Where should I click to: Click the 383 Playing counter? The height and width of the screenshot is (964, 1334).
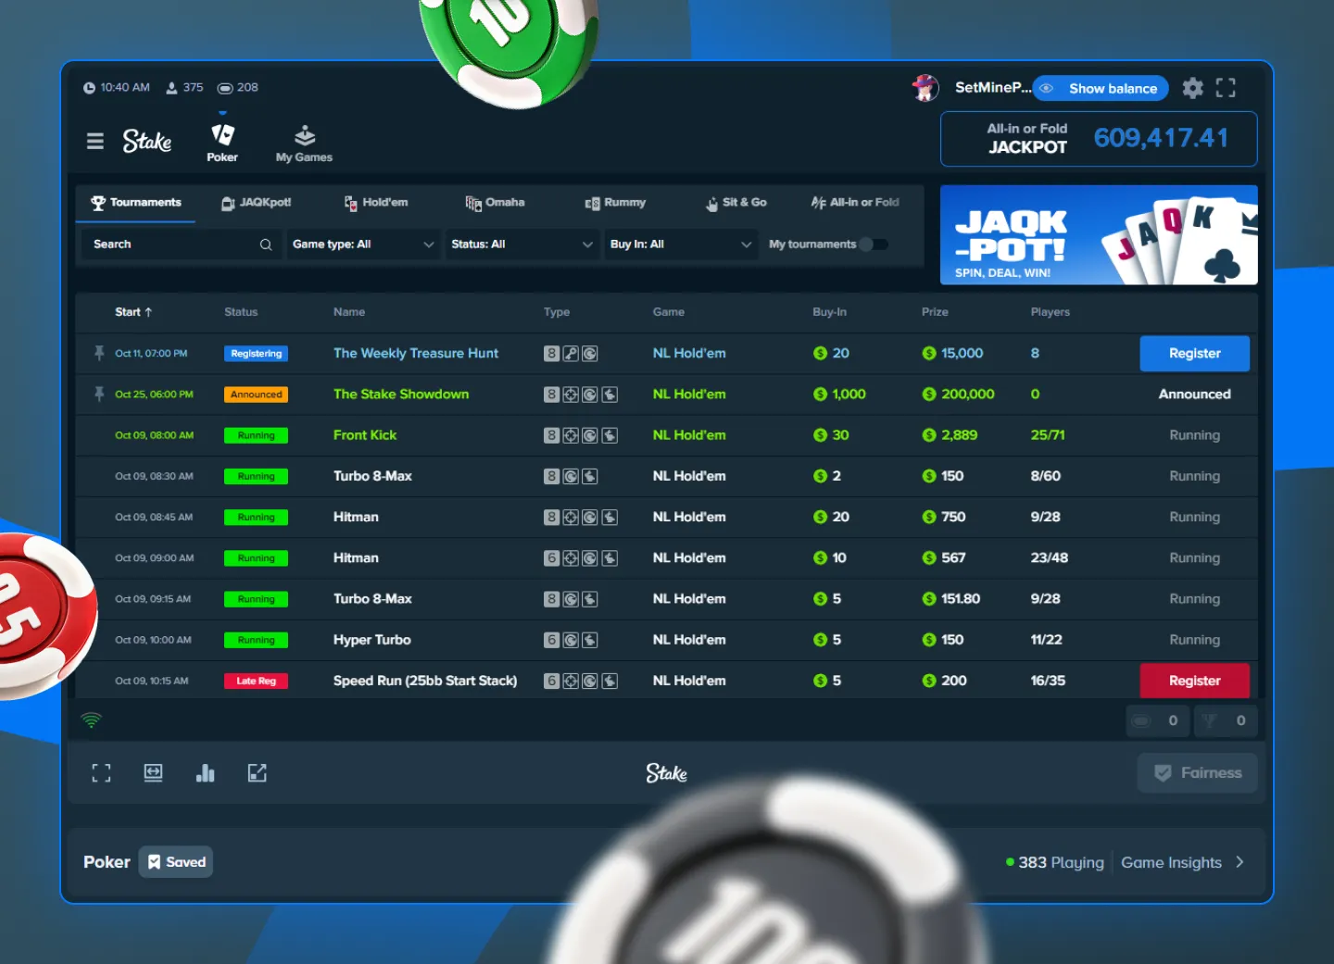tap(1055, 862)
